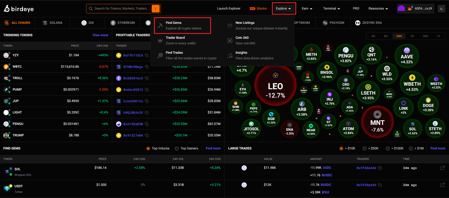Select > $1M large trades filter
Screen dimensions: 449x198
416,148
